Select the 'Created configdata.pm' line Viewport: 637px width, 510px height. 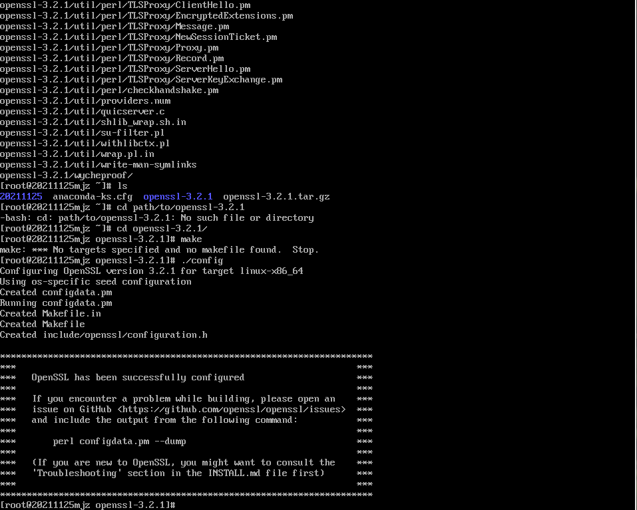click(x=56, y=292)
